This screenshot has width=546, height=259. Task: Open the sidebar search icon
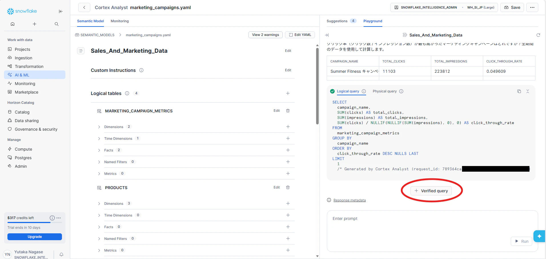pos(57,24)
